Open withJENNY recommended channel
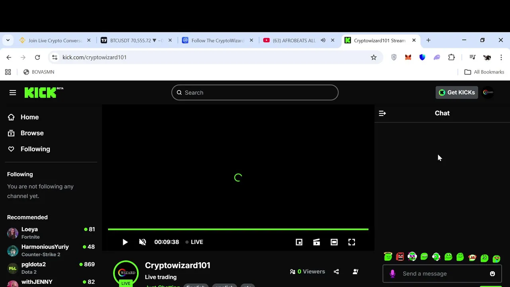The height and width of the screenshot is (287, 510). (51, 283)
